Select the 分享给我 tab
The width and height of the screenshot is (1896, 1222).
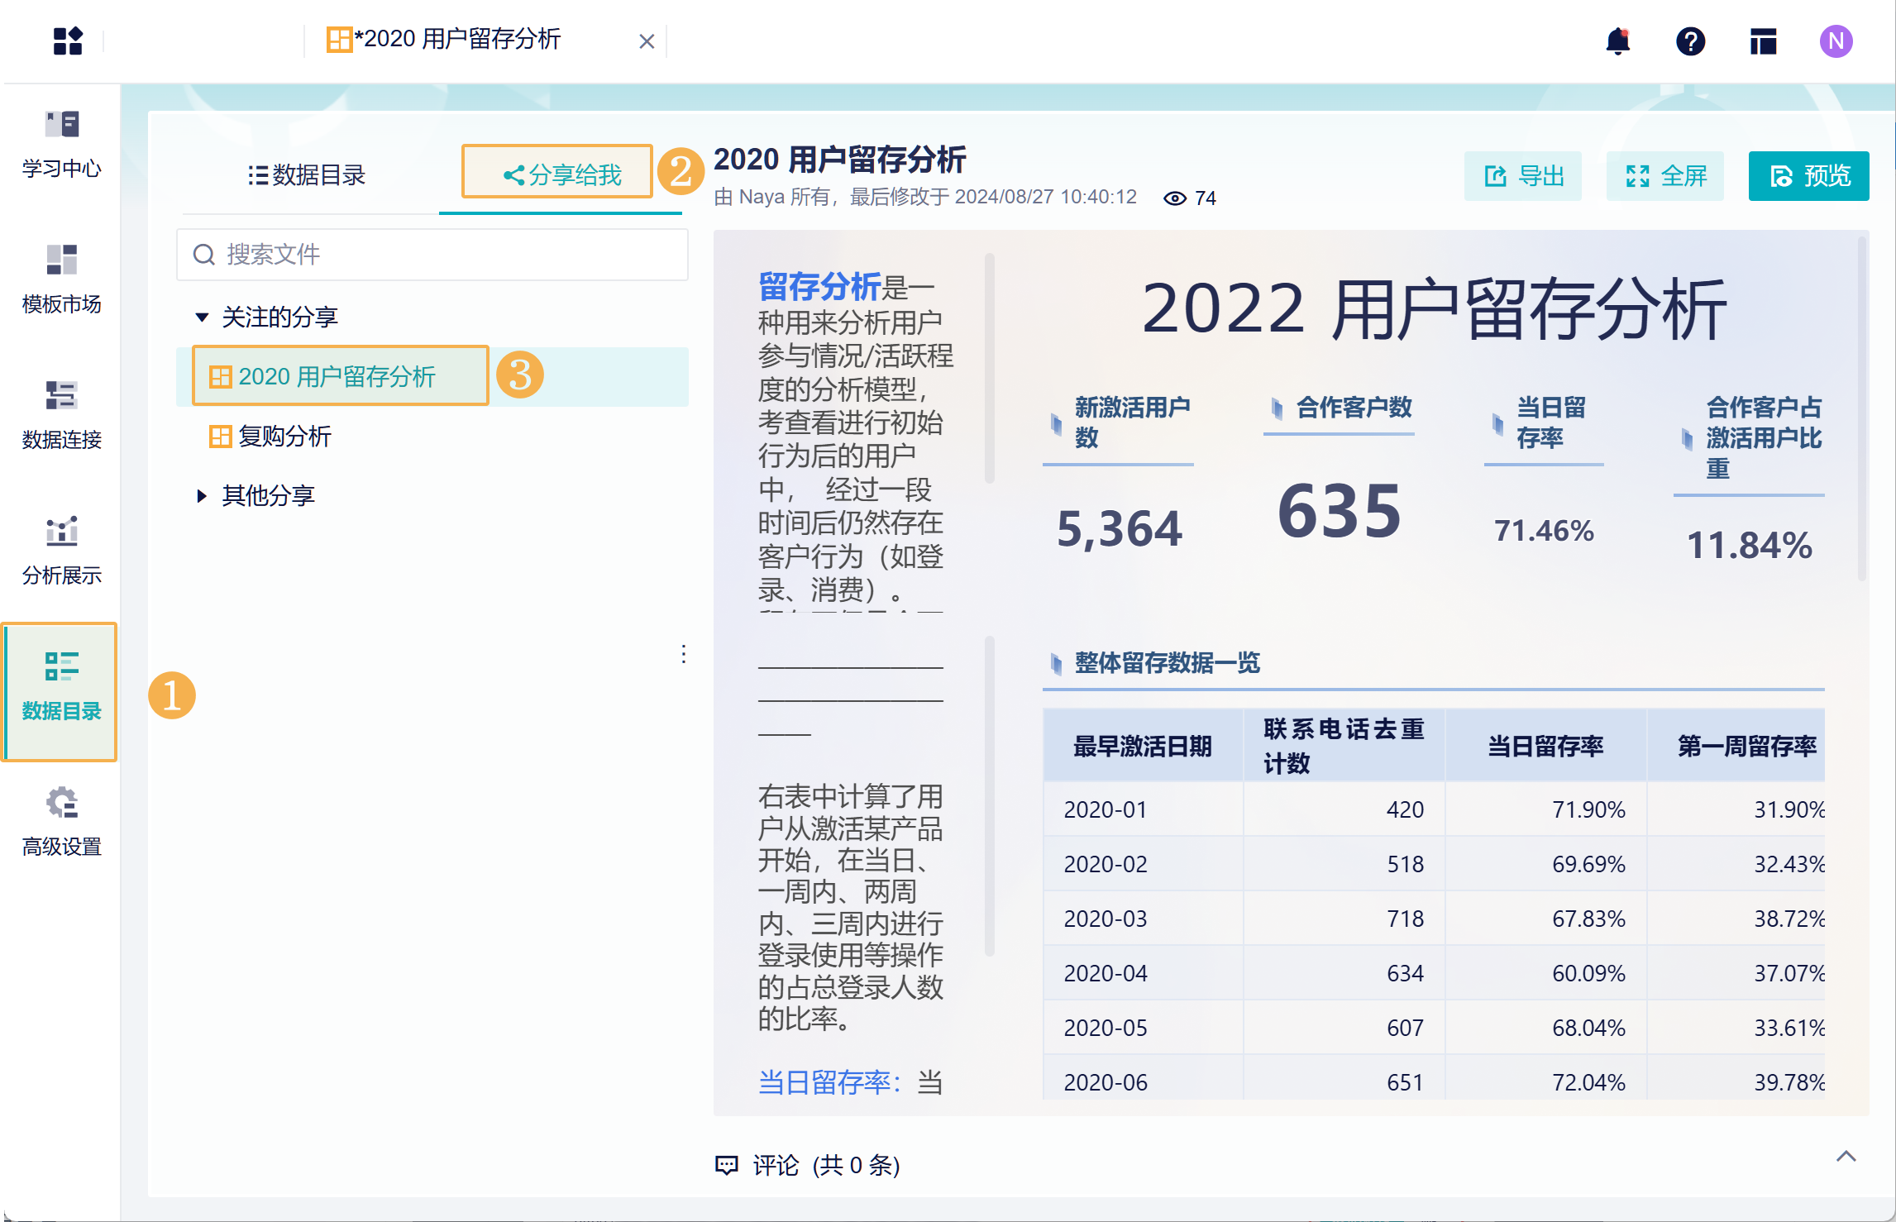(563, 175)
